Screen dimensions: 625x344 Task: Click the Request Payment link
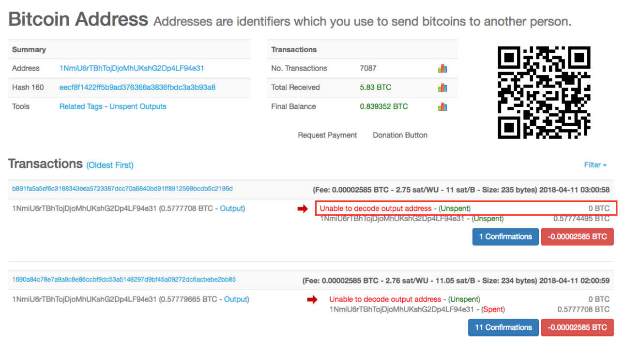(x=327, y=135)
